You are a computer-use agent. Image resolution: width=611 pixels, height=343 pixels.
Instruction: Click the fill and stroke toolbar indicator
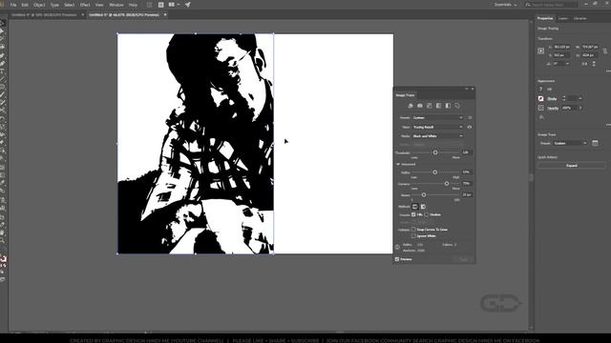click(x=3, y=258)
